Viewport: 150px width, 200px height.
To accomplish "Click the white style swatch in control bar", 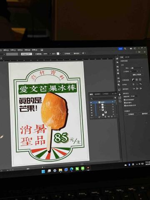I will (x=58, y=54).
